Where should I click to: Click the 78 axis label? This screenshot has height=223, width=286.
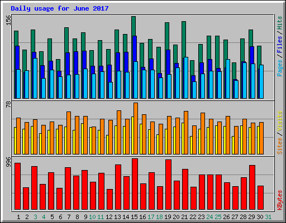pos(8,104)
